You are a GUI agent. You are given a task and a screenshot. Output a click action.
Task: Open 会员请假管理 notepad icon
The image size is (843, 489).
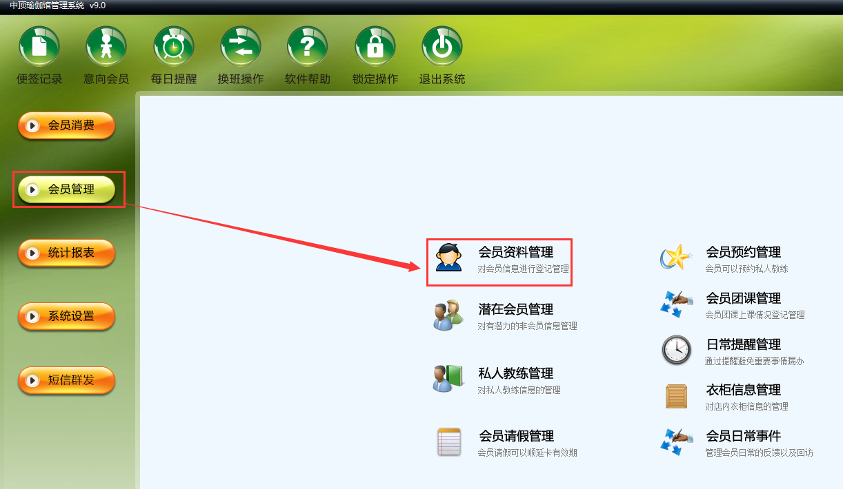coord(448,441)
